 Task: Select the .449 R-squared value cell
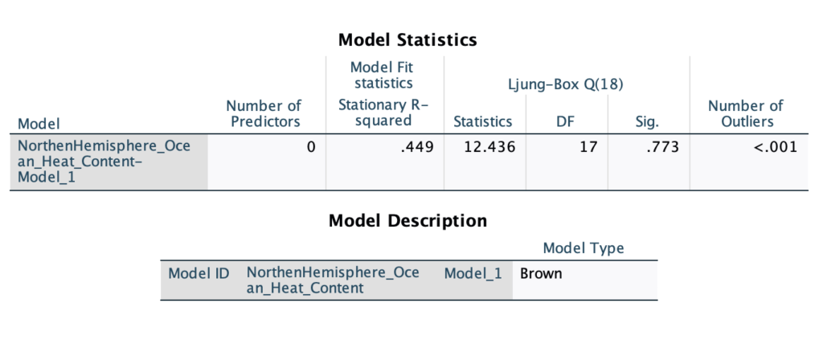coord(385,162)
